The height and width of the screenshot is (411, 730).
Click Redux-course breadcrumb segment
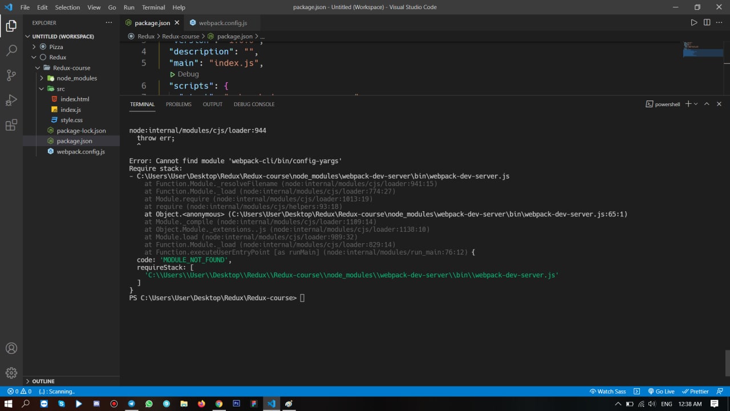(181, 36)
